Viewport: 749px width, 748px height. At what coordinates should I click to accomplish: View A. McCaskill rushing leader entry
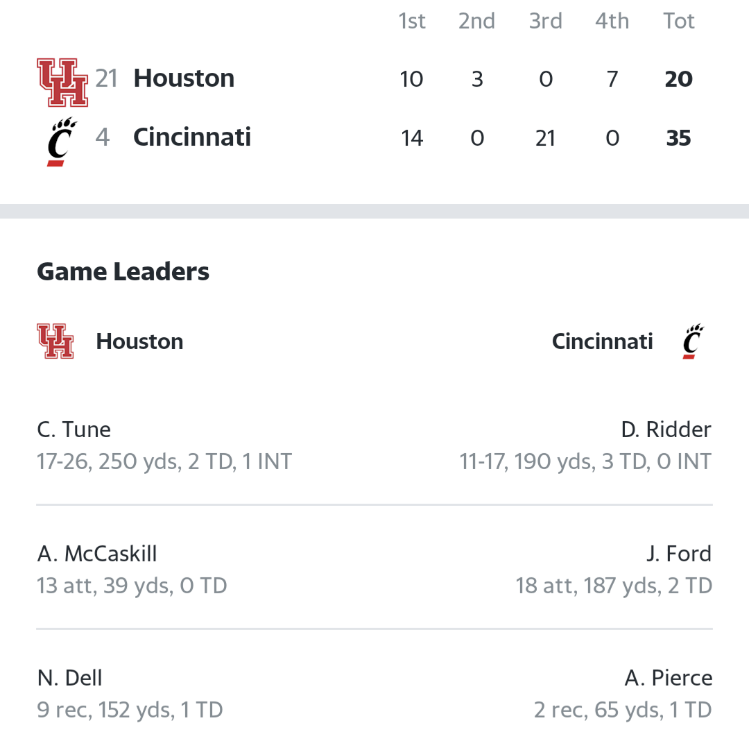coord(132,570)
